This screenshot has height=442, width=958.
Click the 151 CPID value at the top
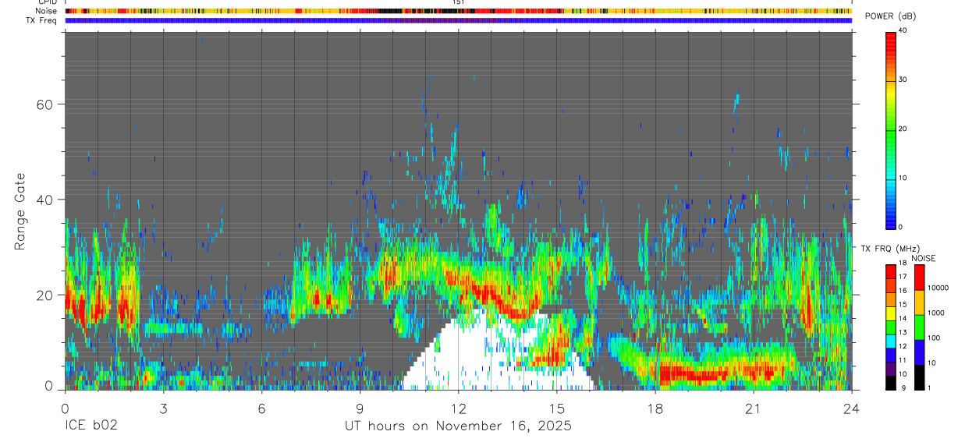coord(458,2)
